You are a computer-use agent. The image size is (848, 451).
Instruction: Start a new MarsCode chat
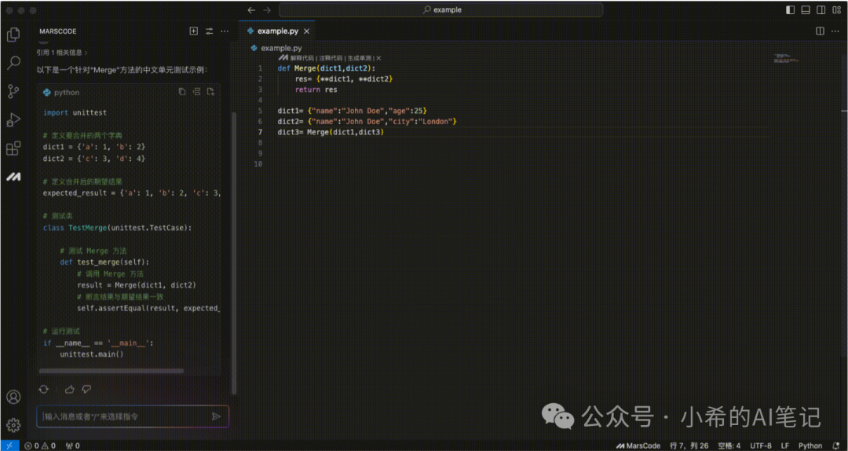click(x=194, y=31)
